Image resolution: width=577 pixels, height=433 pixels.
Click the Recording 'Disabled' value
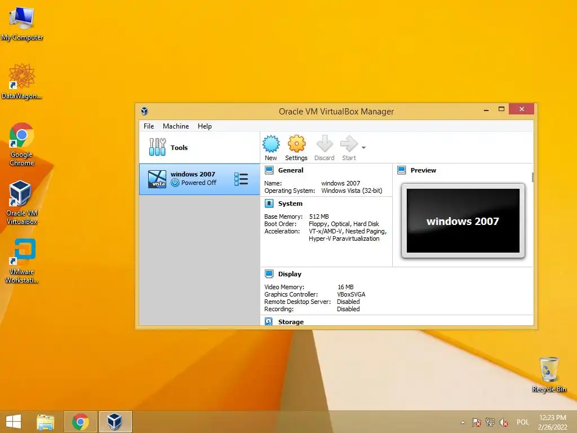(348, 309)
